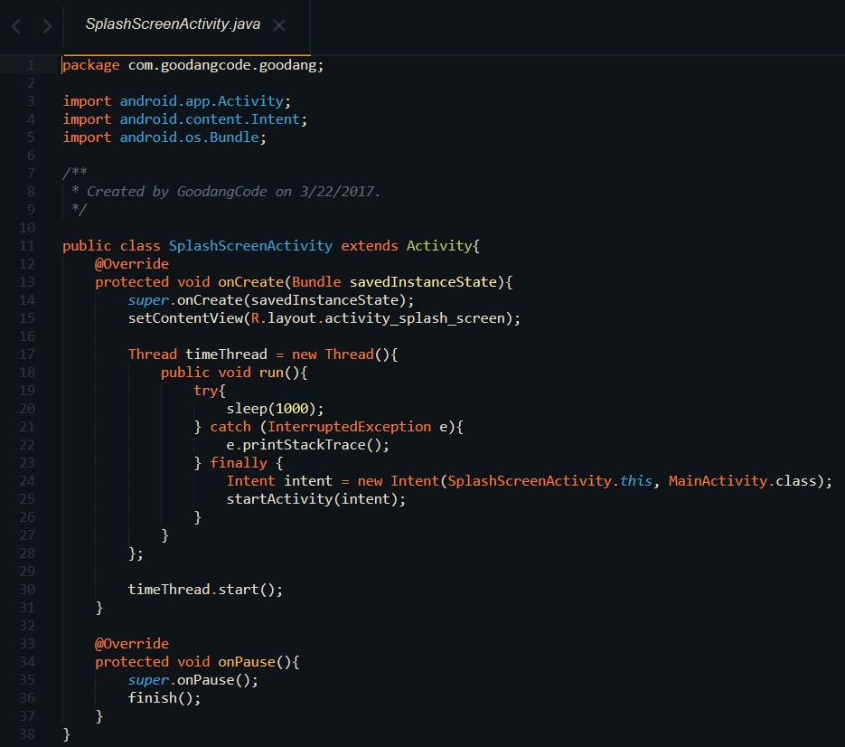Click 'com.goodangcode.goodang' package name
The height and width of the screenshot is (747, 845).
click(222, 66)
